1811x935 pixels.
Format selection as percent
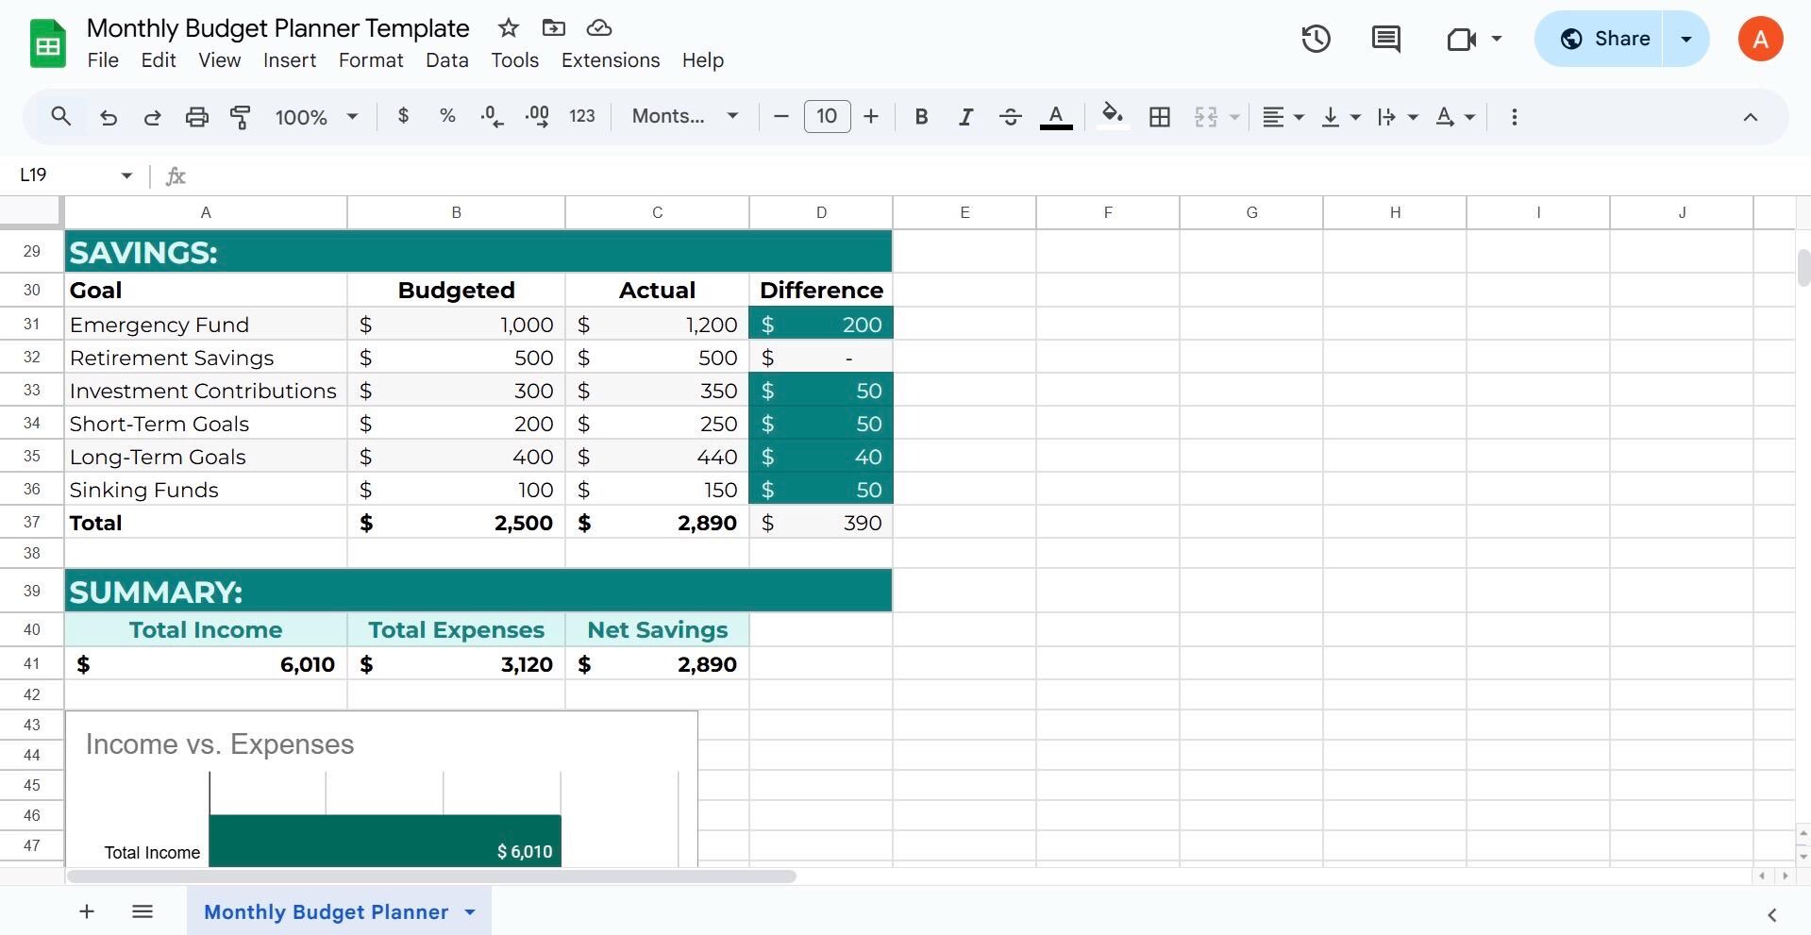[446, 116]
